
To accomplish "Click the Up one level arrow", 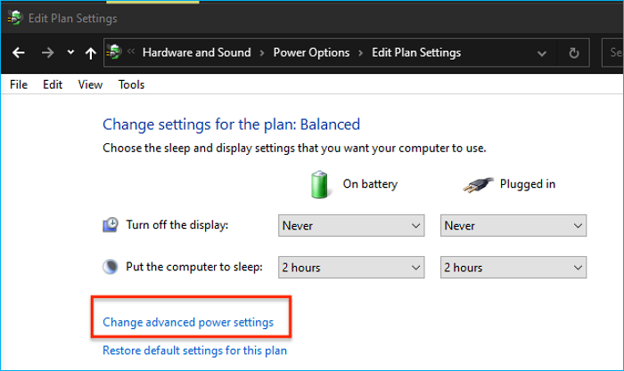I will coord(90,53).
